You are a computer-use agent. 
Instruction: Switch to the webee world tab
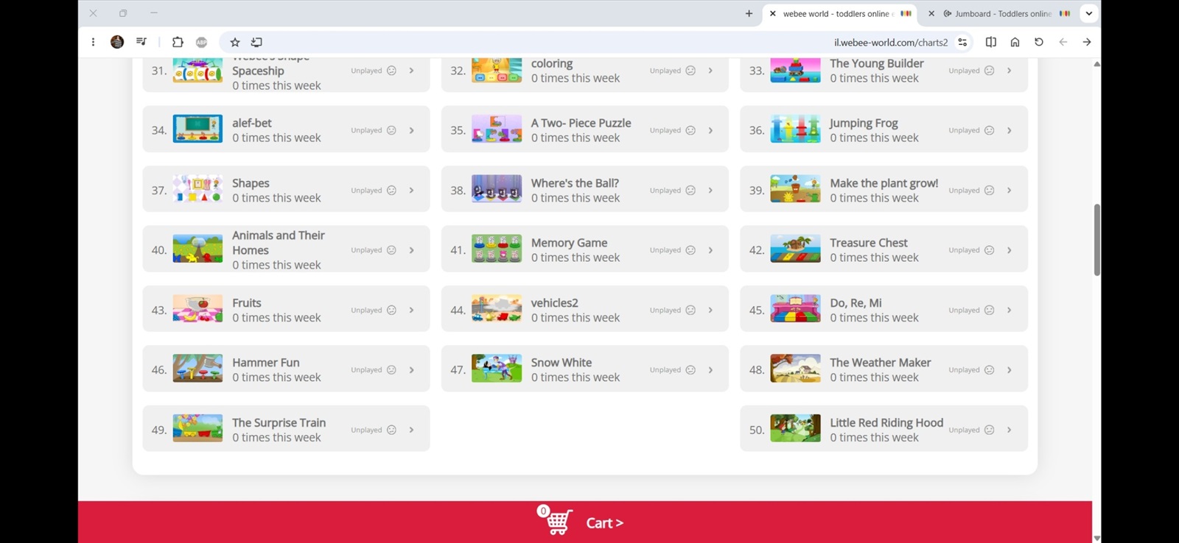[x=840, y=13]
